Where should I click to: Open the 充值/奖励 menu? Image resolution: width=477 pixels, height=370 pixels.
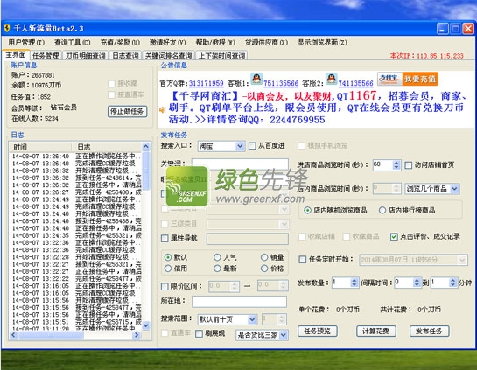point(120,43)
